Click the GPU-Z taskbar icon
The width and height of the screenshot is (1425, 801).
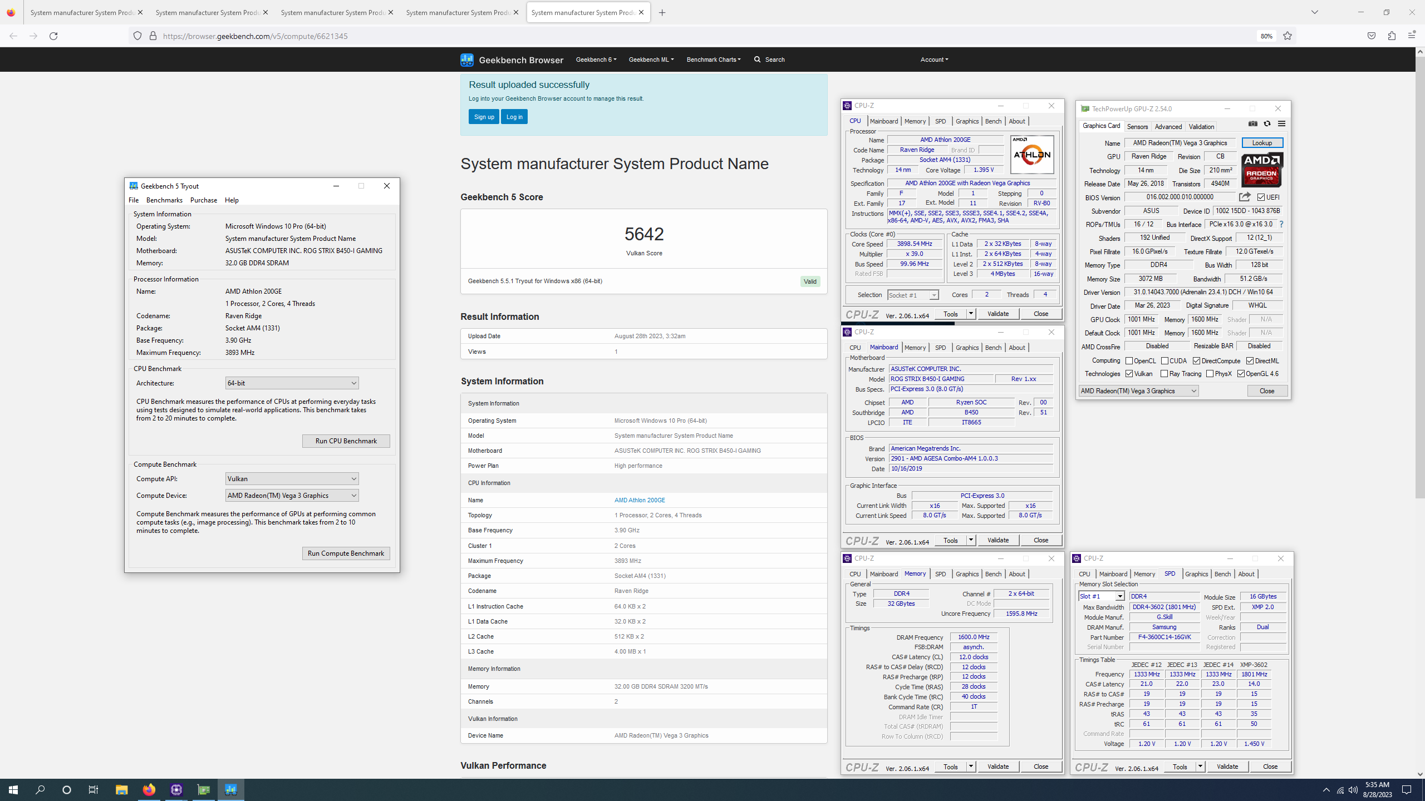pyautogui.click(x=204, y=790)
